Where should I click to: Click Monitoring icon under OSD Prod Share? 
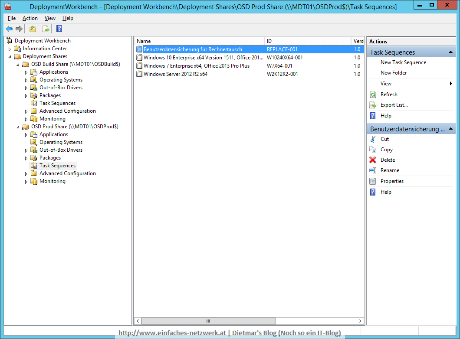click(x=34, y=181)
